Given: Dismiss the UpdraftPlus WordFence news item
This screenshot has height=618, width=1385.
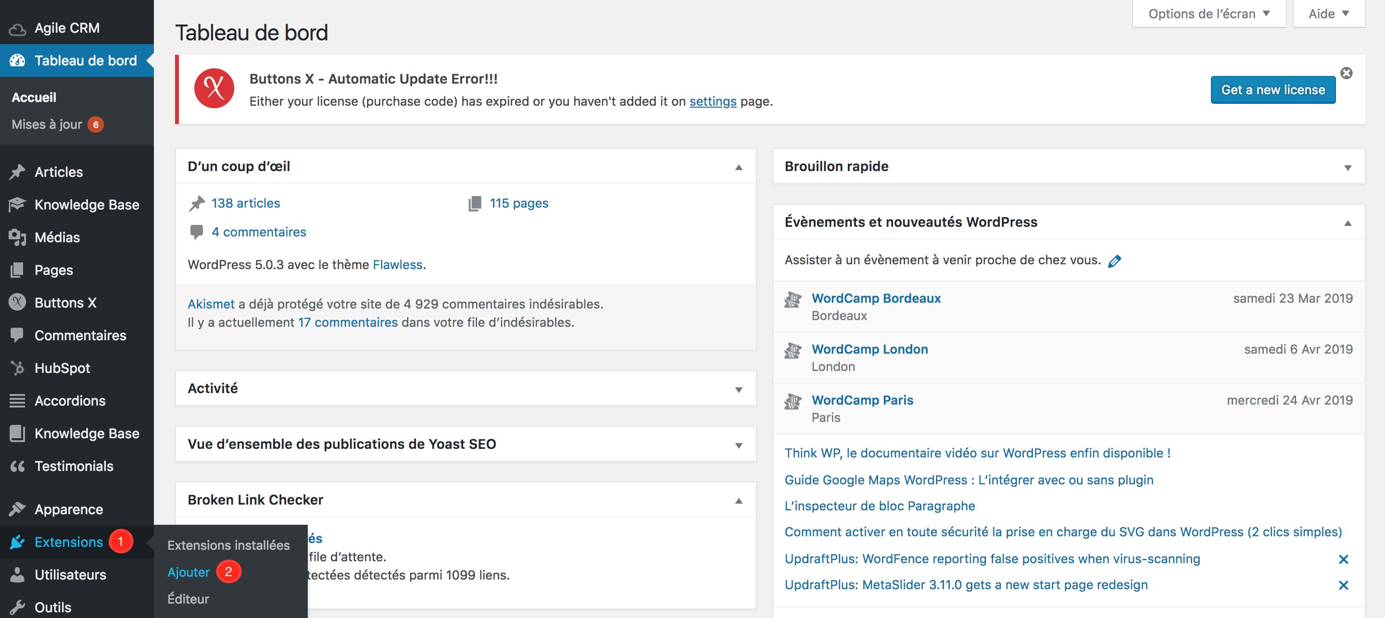Looking at the screenshot, I should (x=1343, y=559).
